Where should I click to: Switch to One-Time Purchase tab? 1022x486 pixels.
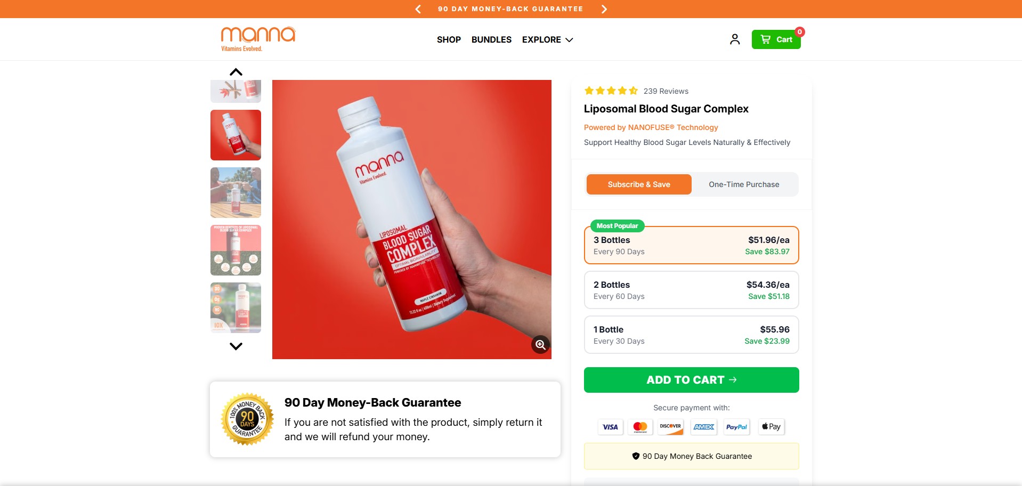click(x=744, y=184)
